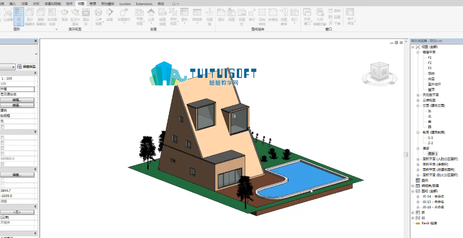463x238 pixels.
Task: Select the Section (剖面) view tool
Action: click(109, 15)
